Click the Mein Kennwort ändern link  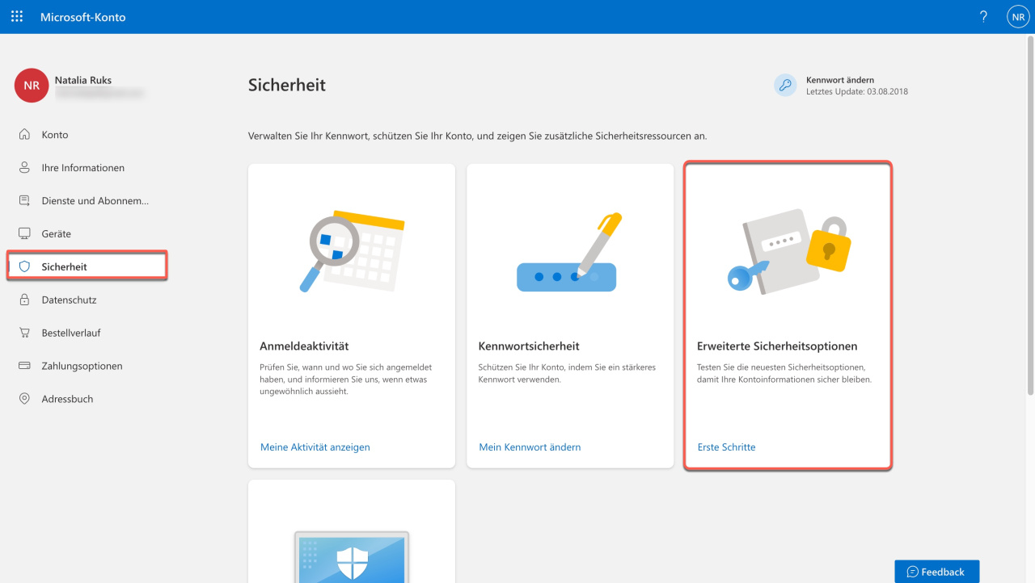coord(530,447)
